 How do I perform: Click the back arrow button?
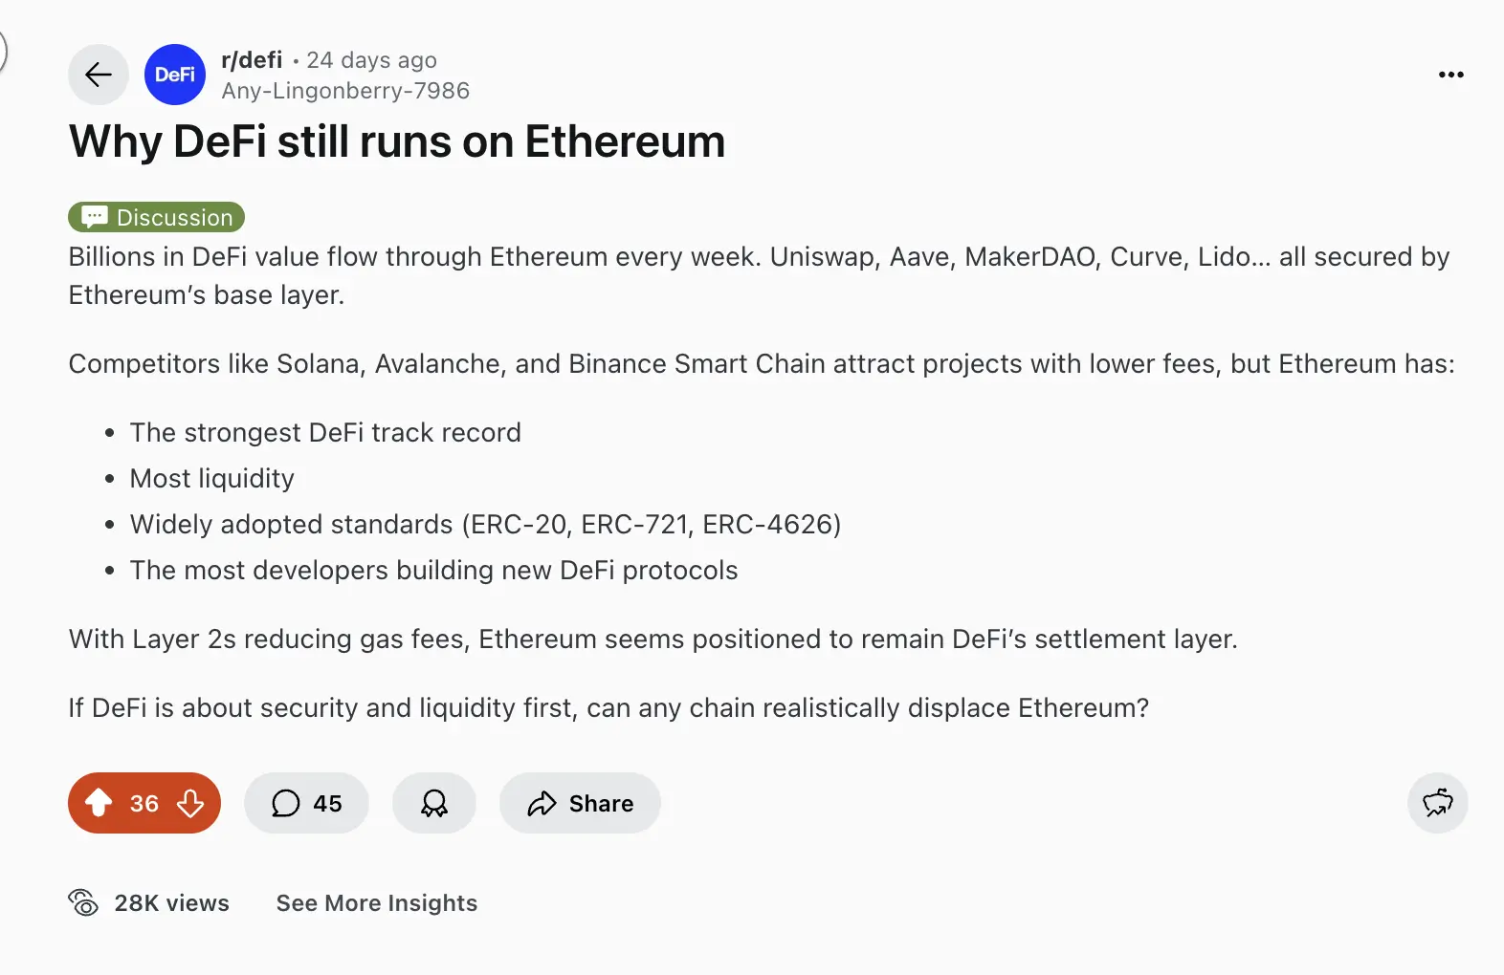(x=99, y=75)
